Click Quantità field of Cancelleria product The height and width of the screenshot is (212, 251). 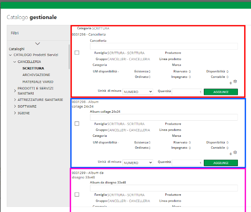(x=187, y=92)
